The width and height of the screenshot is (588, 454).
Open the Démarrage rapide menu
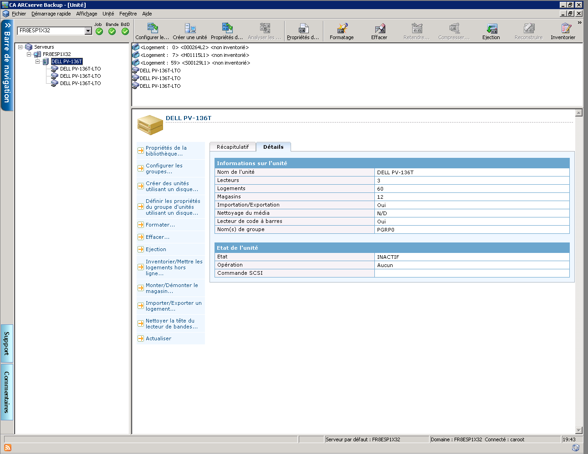tap(51, 14)
